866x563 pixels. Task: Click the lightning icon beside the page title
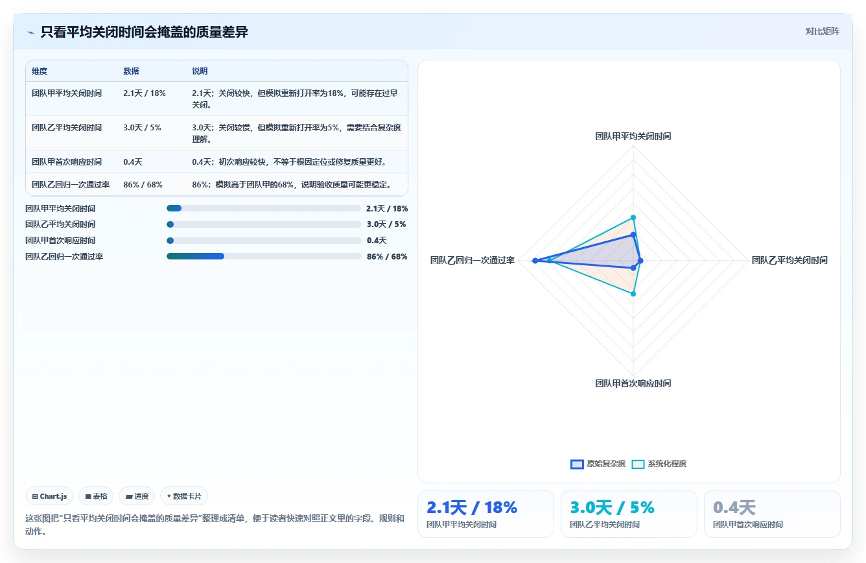[30, 32]
